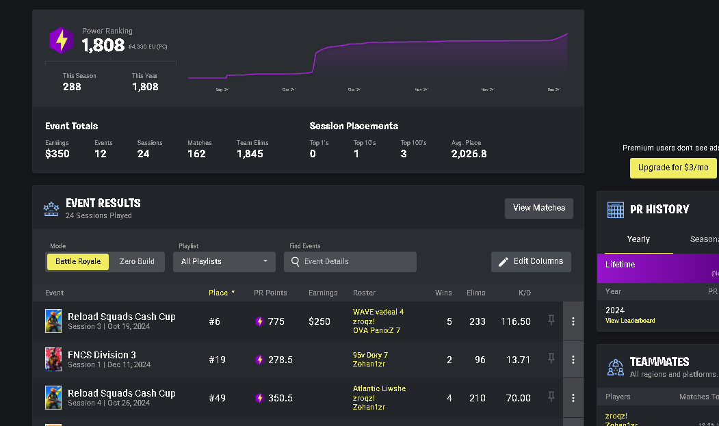719x426 pixels.
Task: Sort by the Place column header arrow
Action: [233, 292]
